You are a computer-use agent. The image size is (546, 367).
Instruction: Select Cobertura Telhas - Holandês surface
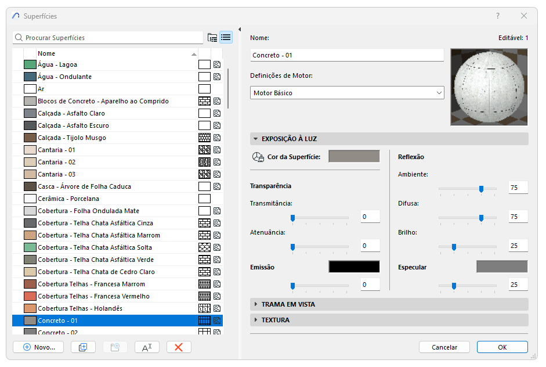coord(87,308)
